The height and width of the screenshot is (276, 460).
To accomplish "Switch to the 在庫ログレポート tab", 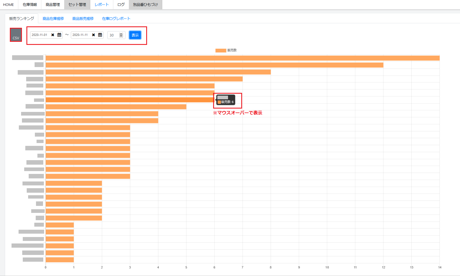I will click(x=116, y=19).
